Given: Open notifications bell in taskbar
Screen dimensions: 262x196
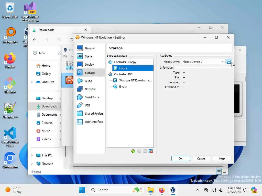Looking at the screenshot, I should pyautogui.click(x=245, y=190).
